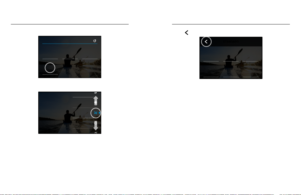Tap the top-middle tile in the STANDARD screen
301x195 pixels.
(x=231, y=54)
